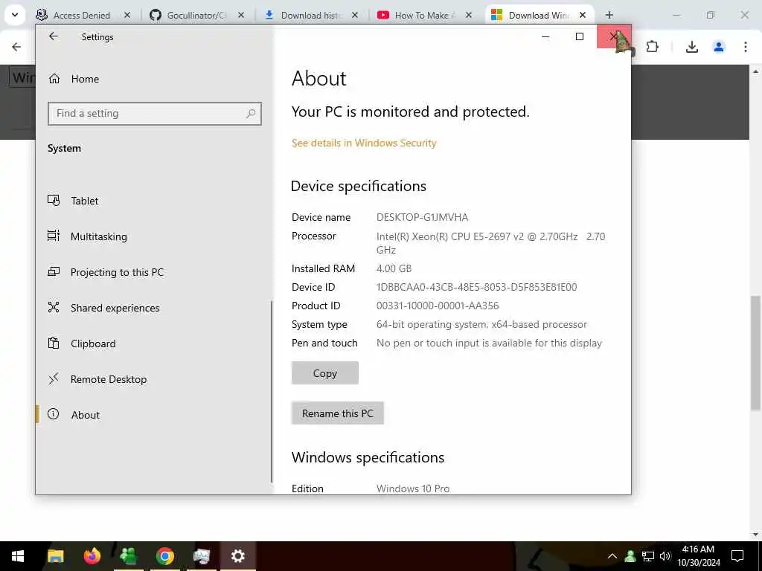
Task: Click in the Find a setting box
Action: (x=155, y=114)
